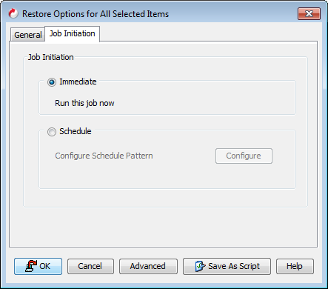
Task: Click the Cancel button
Action: coord(90,266)
